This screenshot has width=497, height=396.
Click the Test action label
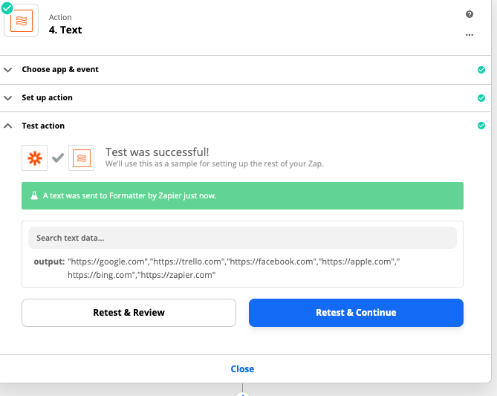[x=43, y=126]
